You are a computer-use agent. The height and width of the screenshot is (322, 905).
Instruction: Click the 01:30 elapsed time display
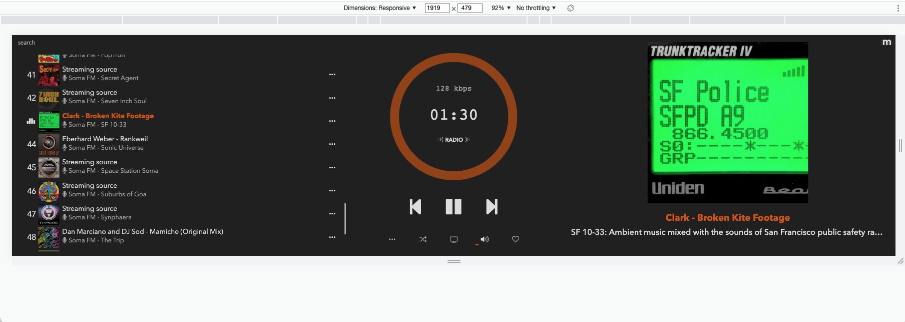click(x=454, y=115)
